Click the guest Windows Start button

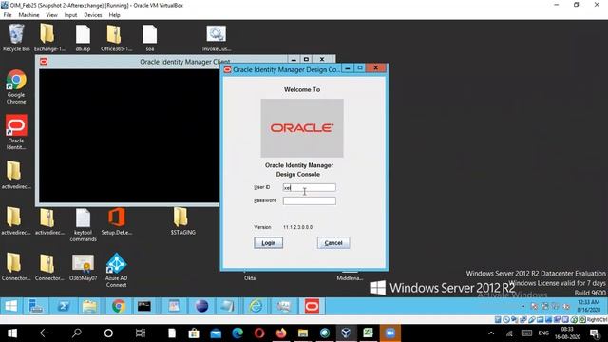(10, 306)
